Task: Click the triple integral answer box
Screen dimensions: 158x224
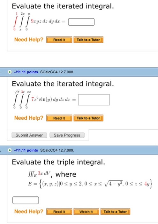Action: (x=26, y=200)
